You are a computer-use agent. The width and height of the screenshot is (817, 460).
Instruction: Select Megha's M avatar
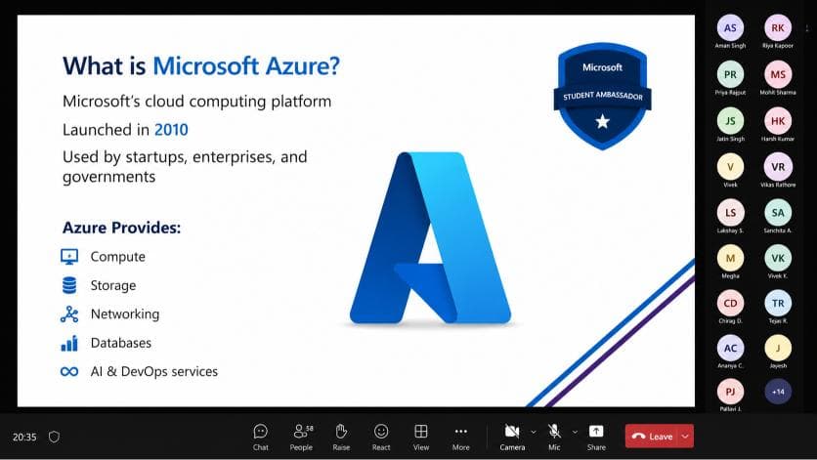(x=730, y=258)
